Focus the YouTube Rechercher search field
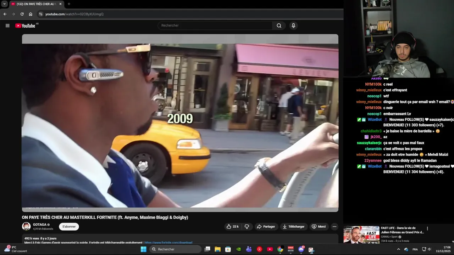Screen dimensions: 454x255 pos(215,25)
